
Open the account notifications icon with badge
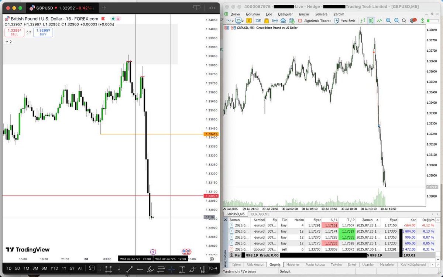click(413, 21)
